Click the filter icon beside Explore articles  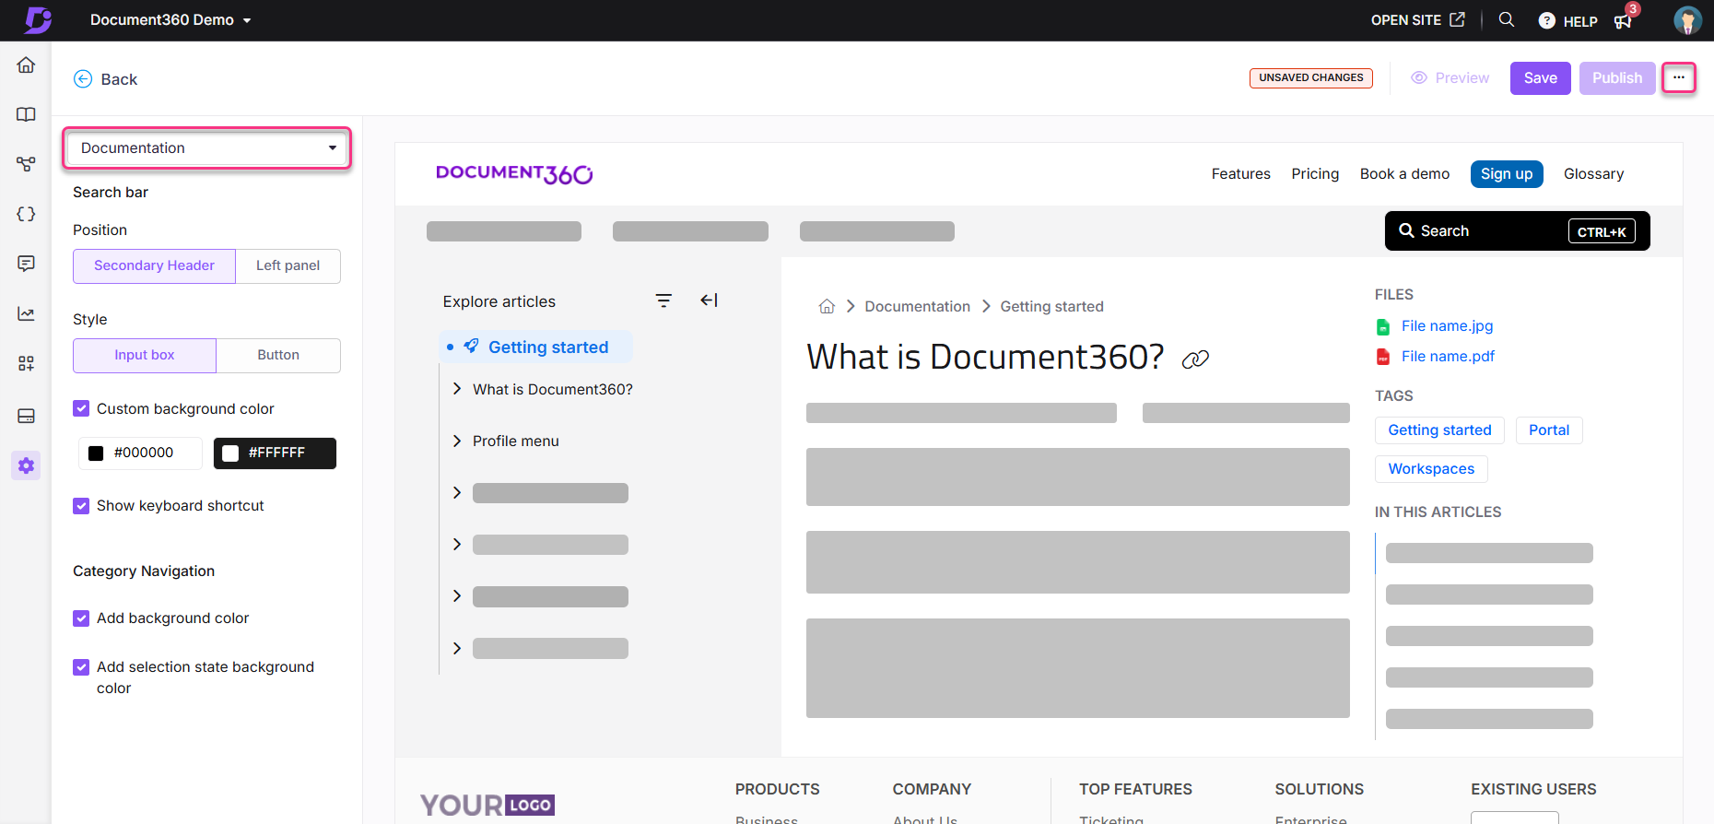[663, 300]
